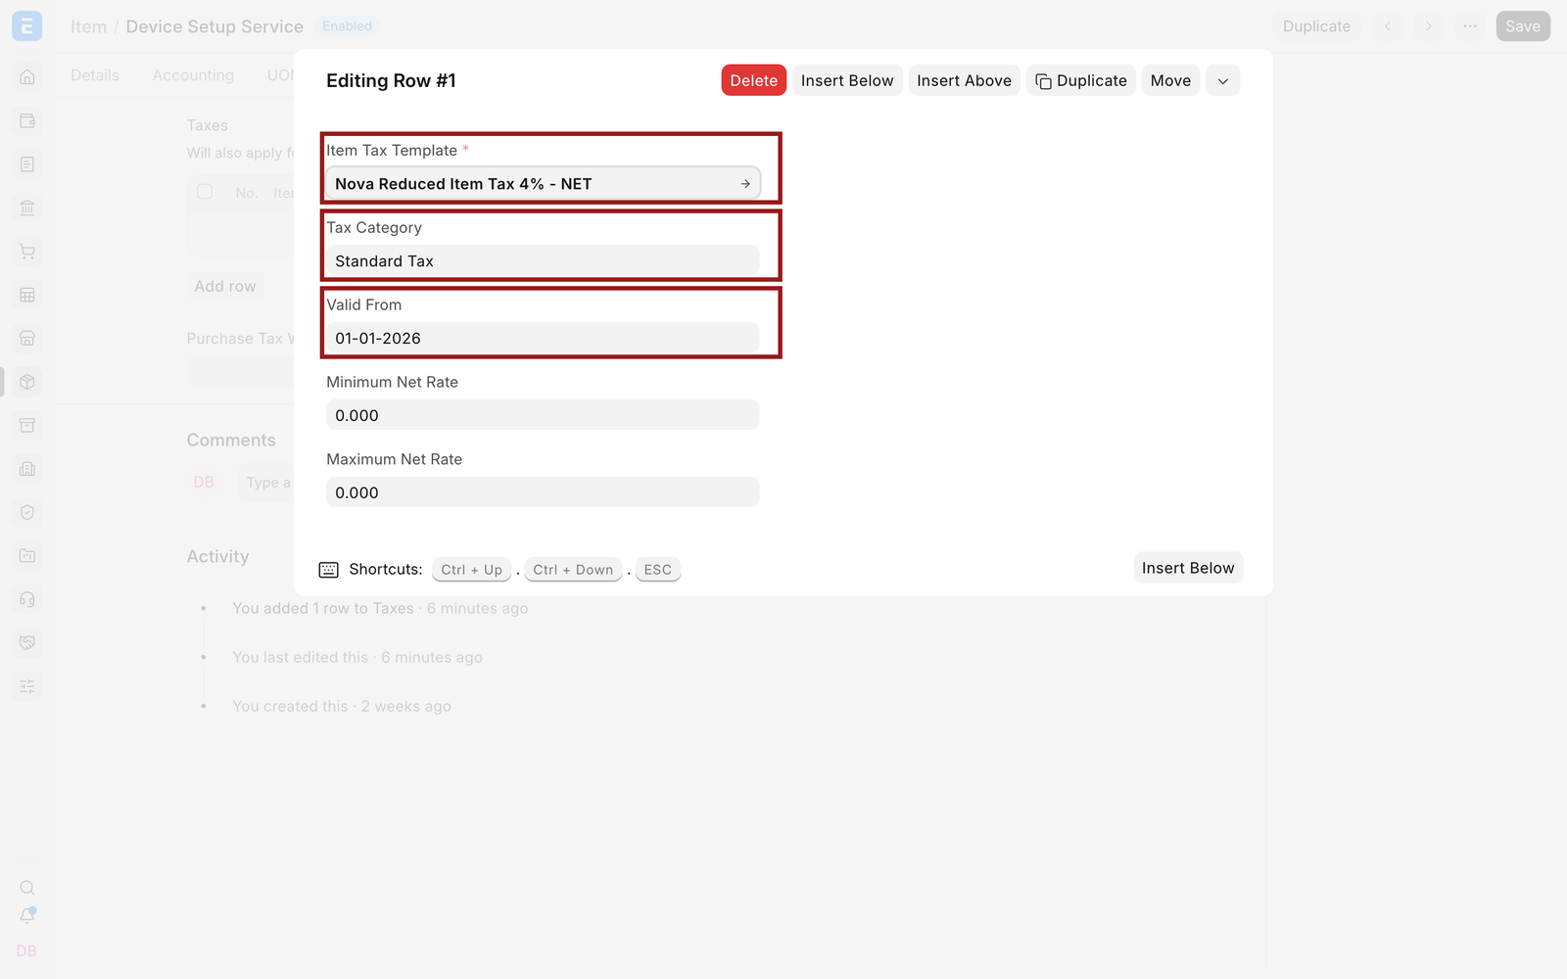Open the headset support sidebar icon
Viewport: 1567px width, 979px height.
[27, 599]
